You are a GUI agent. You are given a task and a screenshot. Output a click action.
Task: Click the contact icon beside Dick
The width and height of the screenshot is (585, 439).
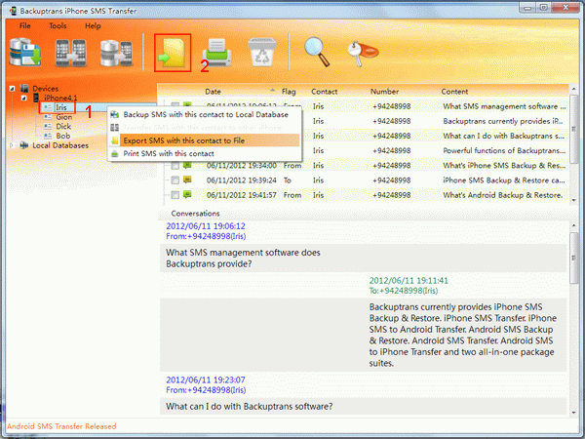[48, 127]
